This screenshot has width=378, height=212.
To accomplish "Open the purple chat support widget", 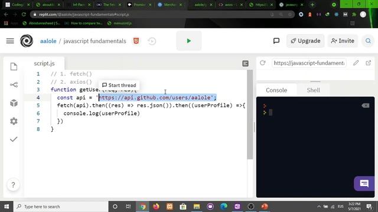I will pyautogui.click(x=364, y=184).
